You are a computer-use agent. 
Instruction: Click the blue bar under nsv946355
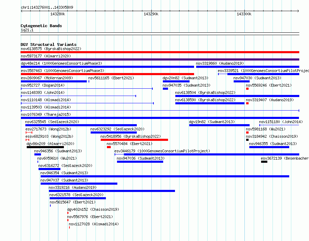click(x=269, y=147)
